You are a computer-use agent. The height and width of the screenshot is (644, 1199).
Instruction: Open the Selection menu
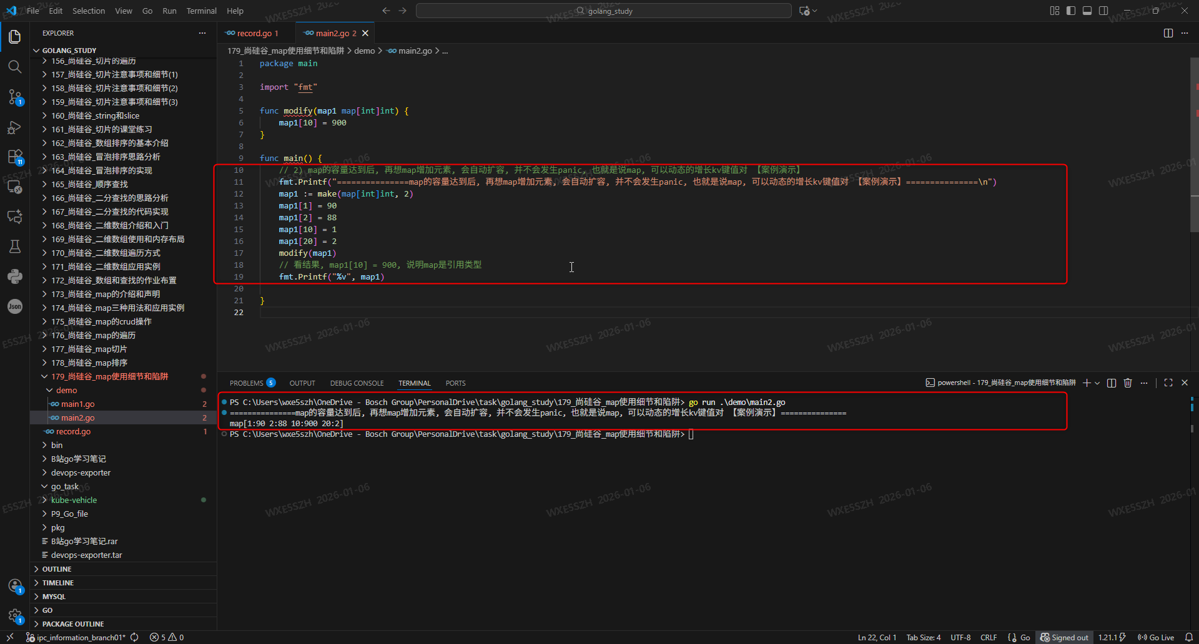89,11
